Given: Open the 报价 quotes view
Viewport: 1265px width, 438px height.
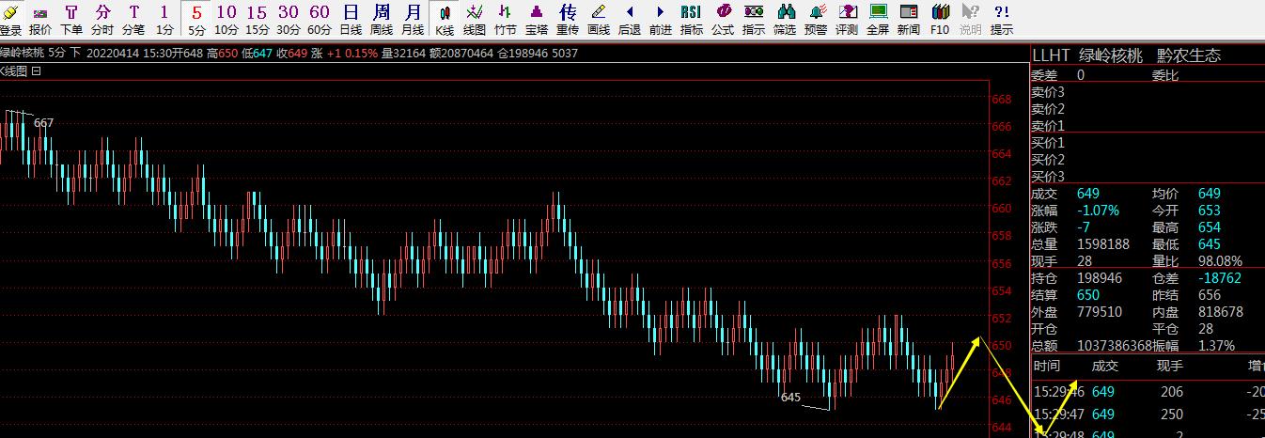Looking at the screenshot, I should point(40,19).
